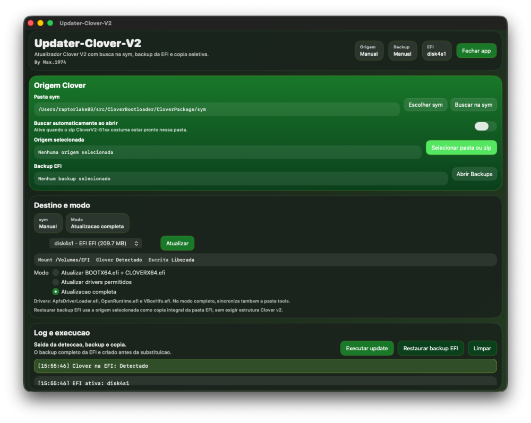Click the log line EFI ativa: disk4s1
The height and width of the screenshot is (423, 531).
pyautogui.click(x=265, y=382)
